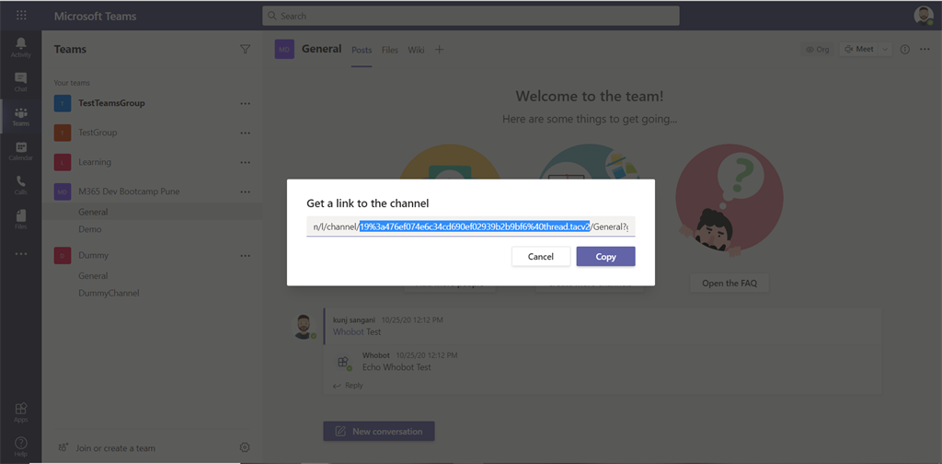Open the Apps store icon
942x464 pixels.
coord(20,412)
